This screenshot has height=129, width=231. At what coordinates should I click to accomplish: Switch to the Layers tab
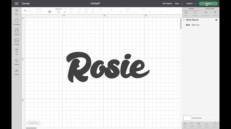191,9
